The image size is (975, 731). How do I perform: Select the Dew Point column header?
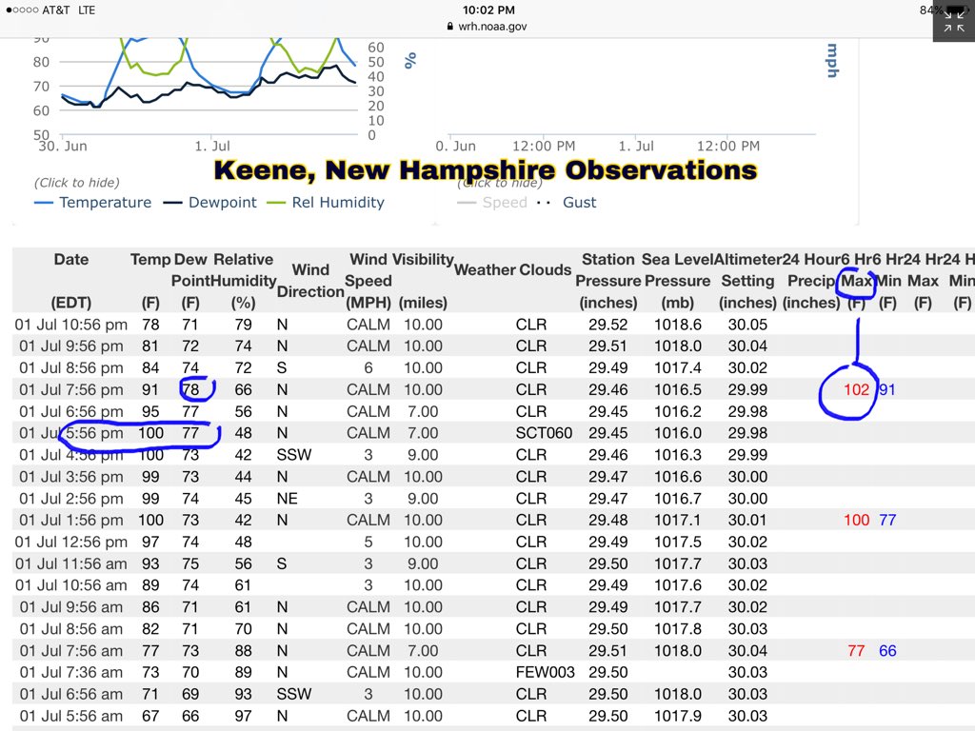(190, 281)
